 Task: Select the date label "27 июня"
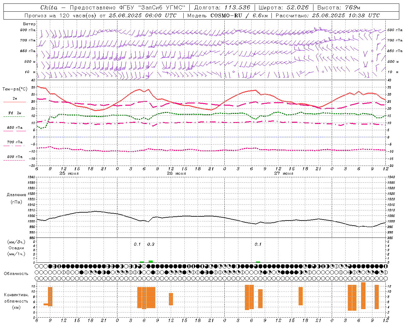click(x=283, y=173)
